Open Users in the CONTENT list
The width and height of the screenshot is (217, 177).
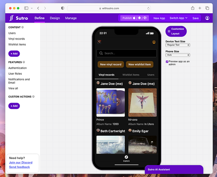coord(12,33)
